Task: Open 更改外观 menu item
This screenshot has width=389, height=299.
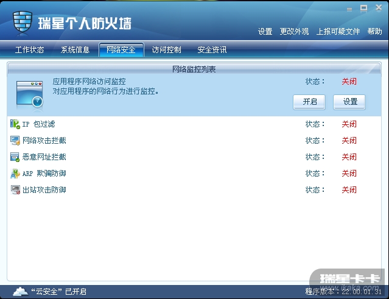Action: [x=294, y=32]
